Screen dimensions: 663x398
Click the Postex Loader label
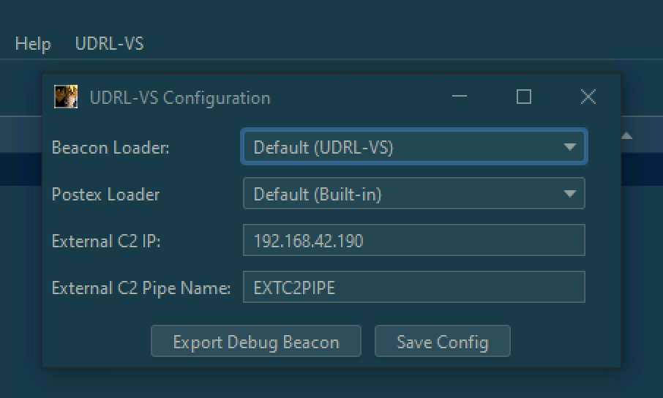(105, 195)
